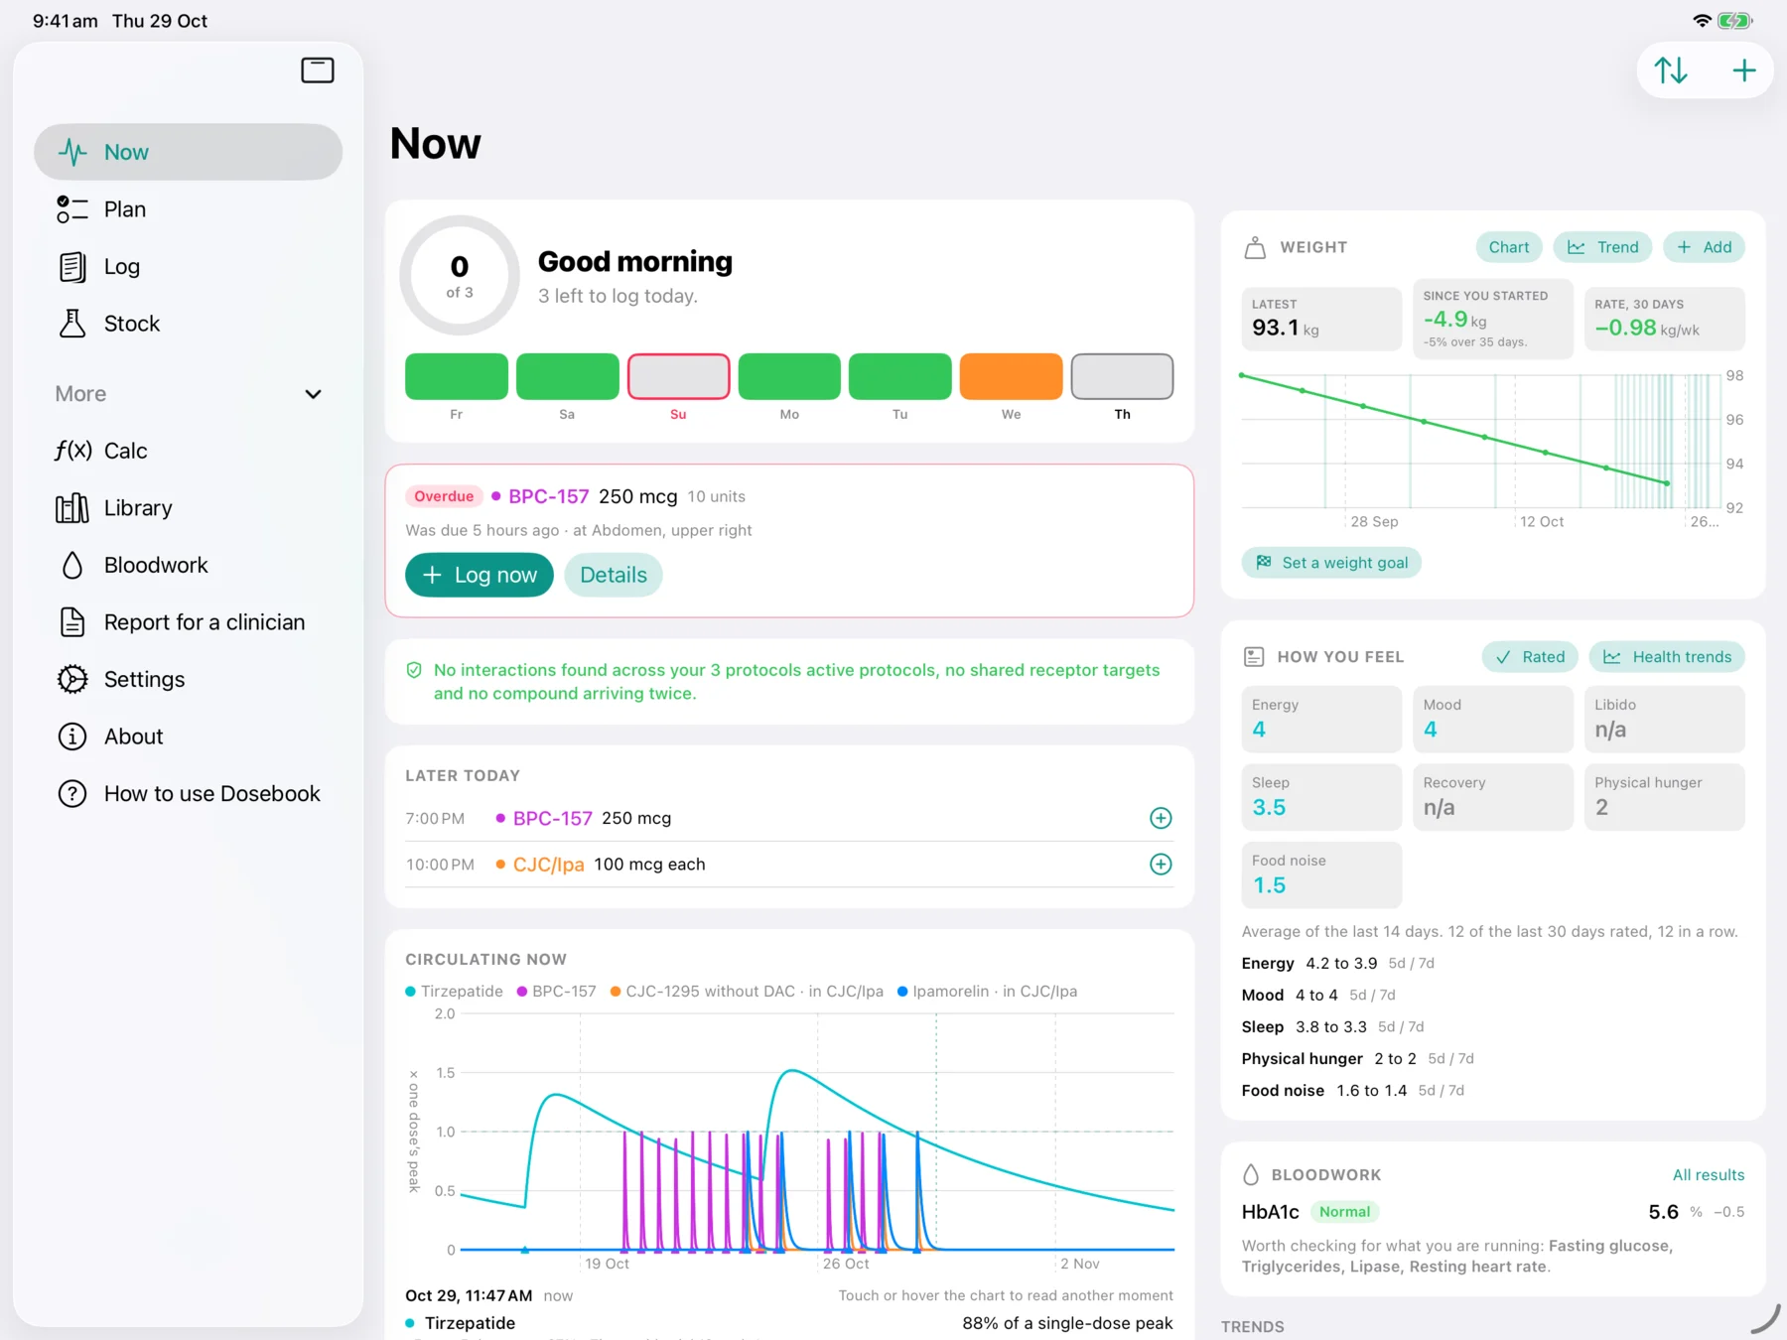Log the 7:00 PM BPC-157 dose

point(1161,818)
